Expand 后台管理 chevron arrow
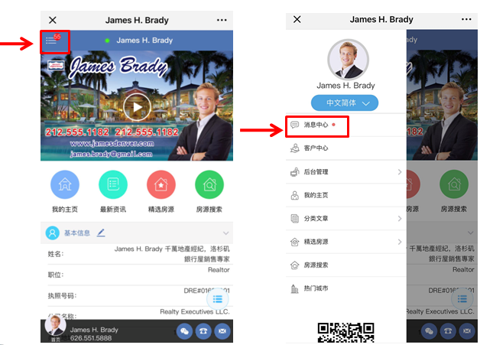The height and width of the screenshot is (345, 493). coord(400,172)
